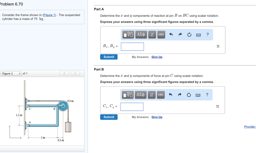Open the Figure 1 hyperlink in the problem statement
256x153 pixels.
point(49,15)
